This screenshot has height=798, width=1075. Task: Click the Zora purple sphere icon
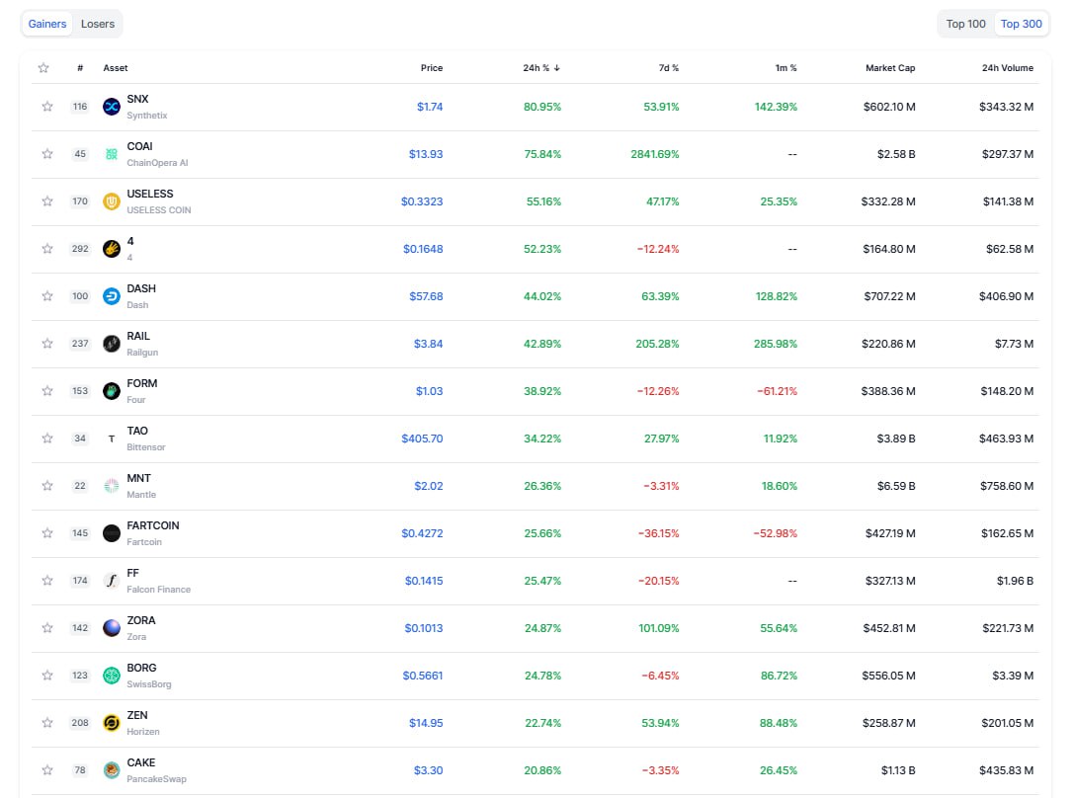click(x=112, y=628)
